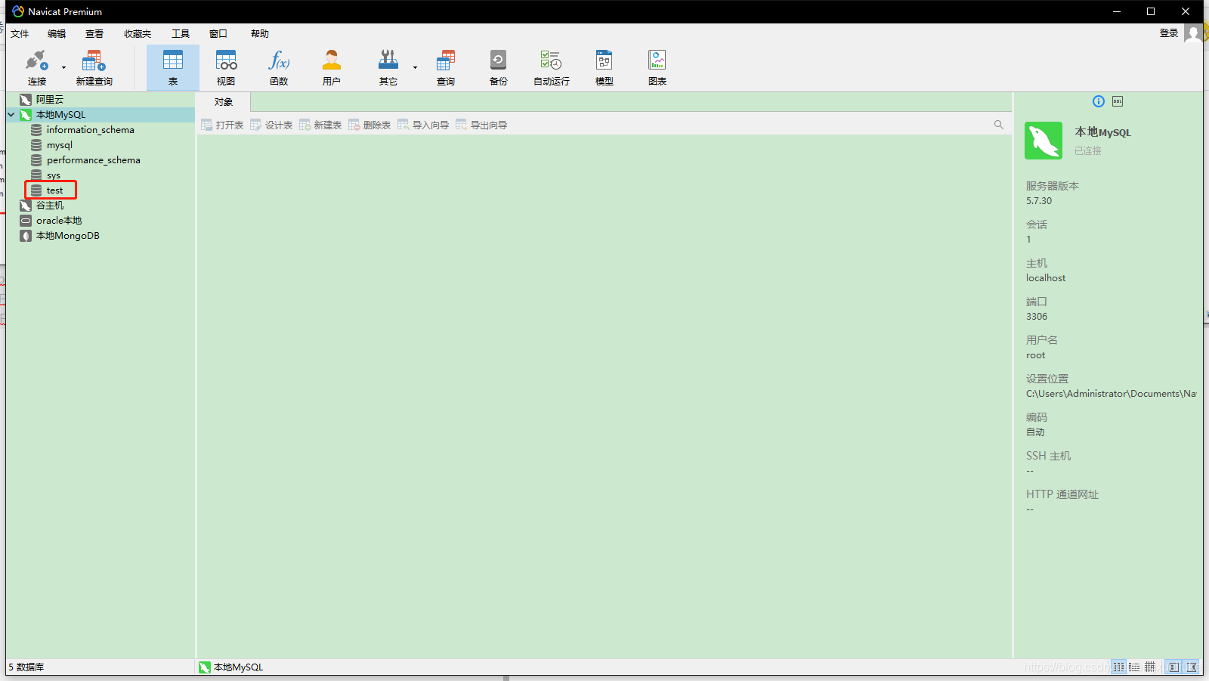Click the user avatar icon beside 登录
Screen dimensions: 1209x681
pyautogui.click(x=1193, y=33)
